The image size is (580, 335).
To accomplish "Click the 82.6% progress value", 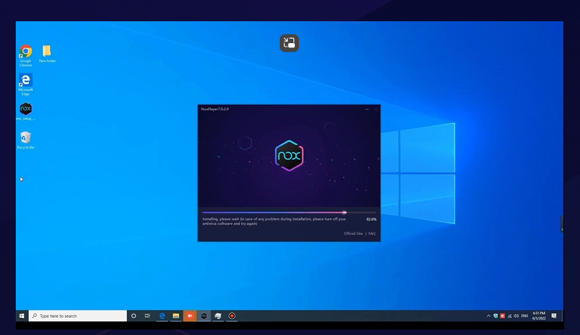I will tap(372, 219).
